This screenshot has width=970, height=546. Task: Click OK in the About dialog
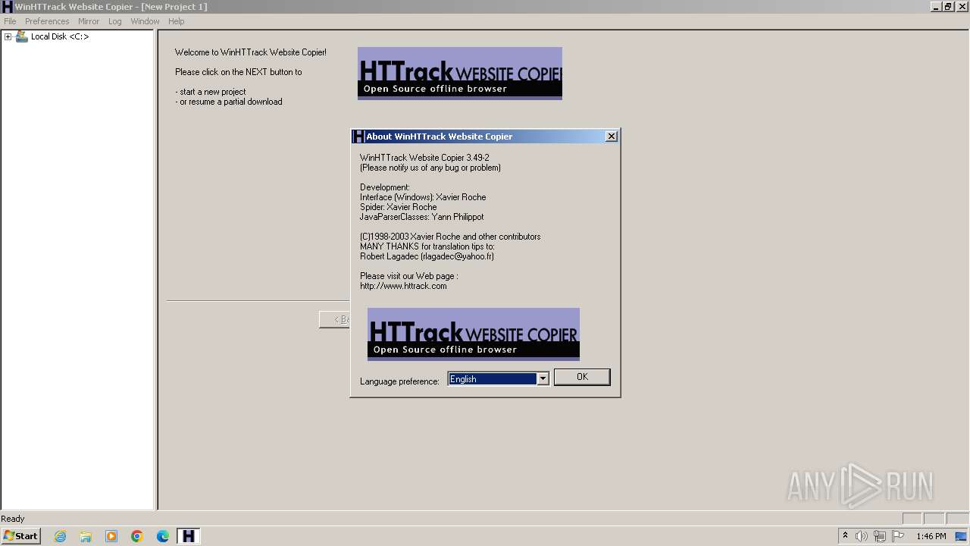(x=582, y=377)
